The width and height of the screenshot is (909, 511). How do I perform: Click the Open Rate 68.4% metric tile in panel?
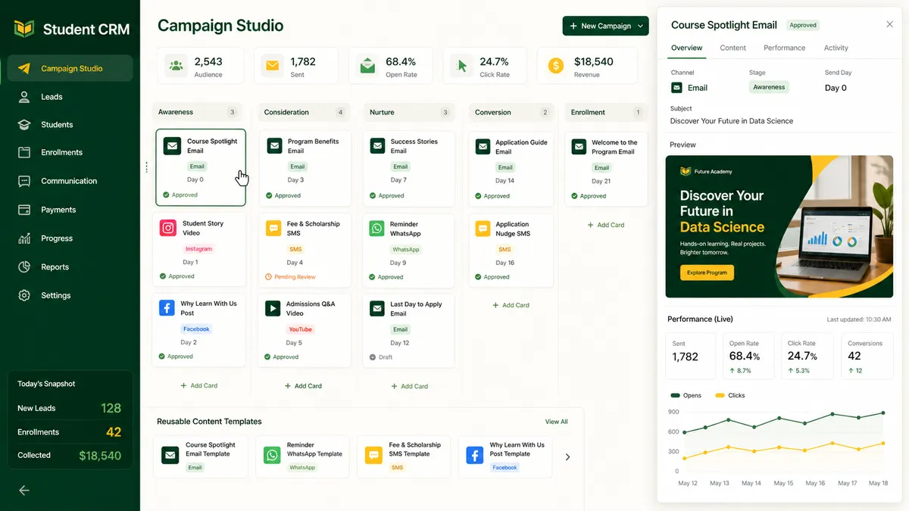[750, 356]
